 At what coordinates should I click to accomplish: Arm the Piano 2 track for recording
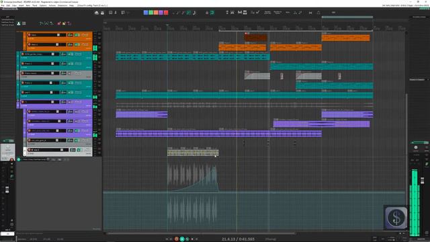23,83
